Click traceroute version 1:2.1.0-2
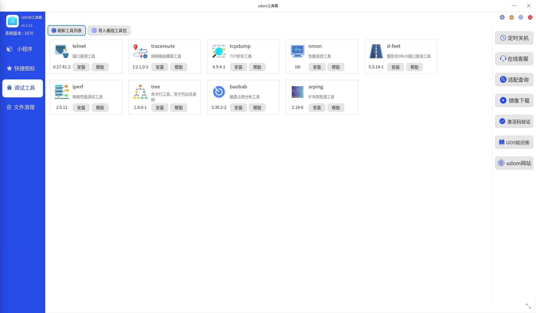Viewport: 536px width, 313px height. (x=140, y=67)
